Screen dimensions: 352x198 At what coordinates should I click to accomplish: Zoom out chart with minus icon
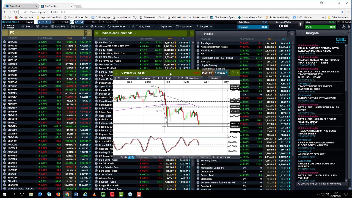tap(217, 157)
